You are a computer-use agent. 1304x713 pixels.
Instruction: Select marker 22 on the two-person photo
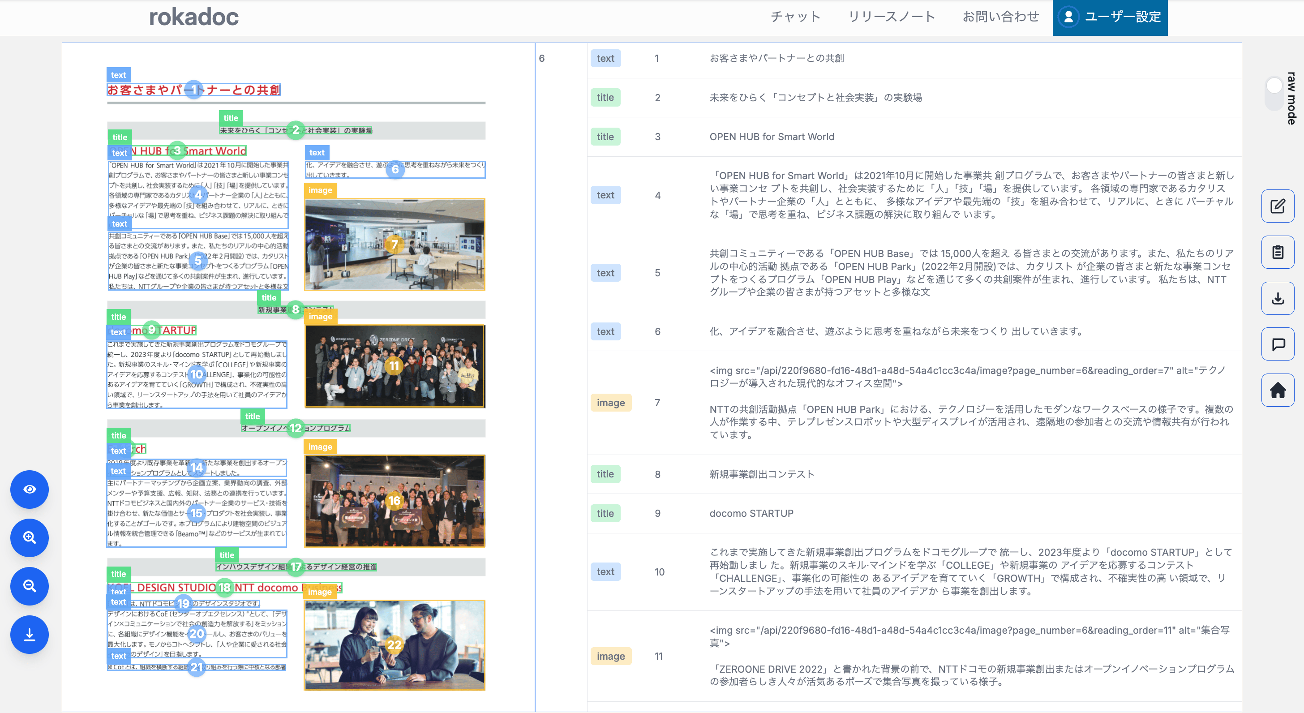point(395,644)
